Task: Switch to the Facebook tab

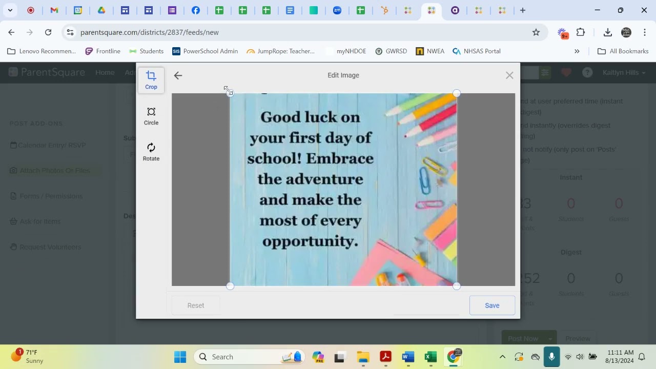Action: (196, 10)
